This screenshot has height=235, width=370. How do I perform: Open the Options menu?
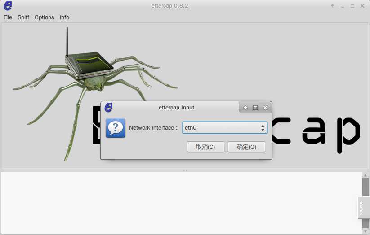pyautogui.click(x=45, y=17)
